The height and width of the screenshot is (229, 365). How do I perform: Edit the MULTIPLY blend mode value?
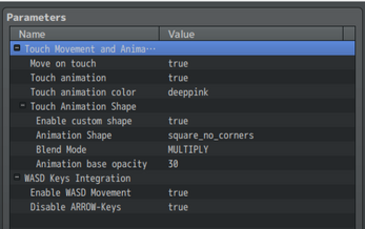pyautogui.click(x=188, y=149)
